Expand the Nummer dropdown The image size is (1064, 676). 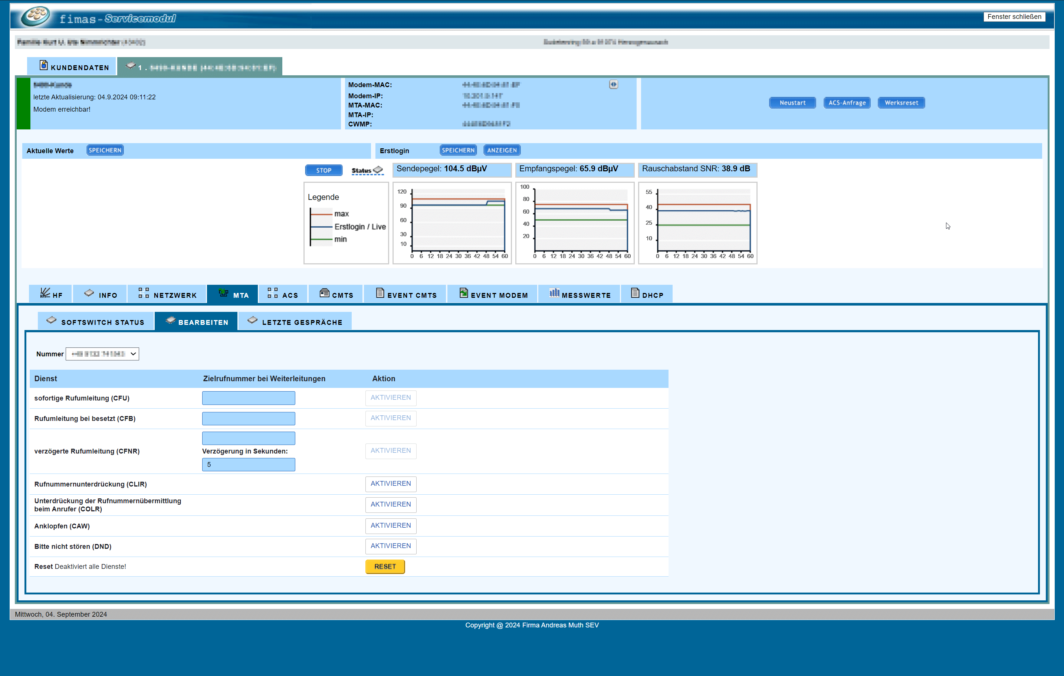pyautogui.click(x=102, y=354)
